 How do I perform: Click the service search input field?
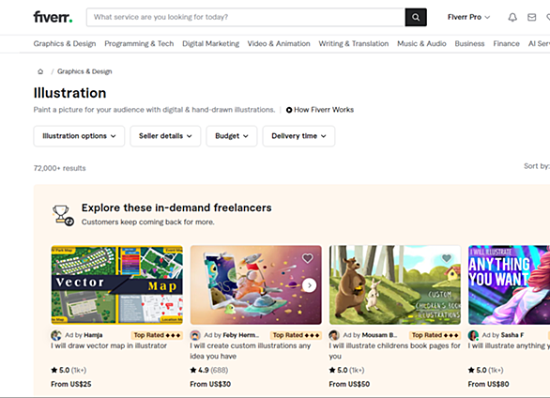(246, 17)
